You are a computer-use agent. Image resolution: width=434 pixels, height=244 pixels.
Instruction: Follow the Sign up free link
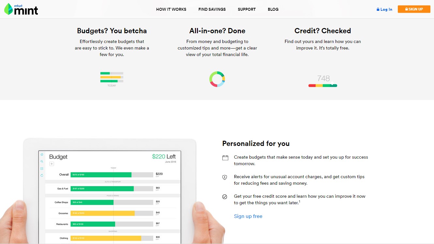pos(248,216)
